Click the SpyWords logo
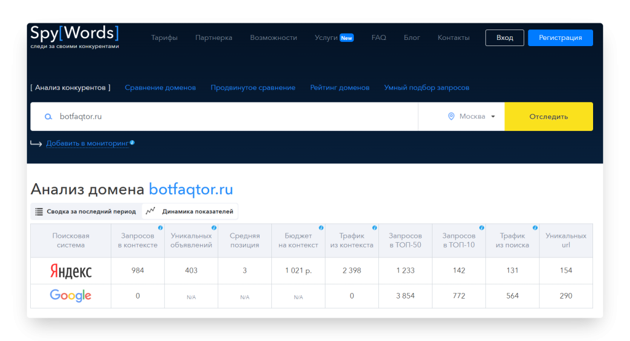Viewport: 630px width, 341px height. 74,36
